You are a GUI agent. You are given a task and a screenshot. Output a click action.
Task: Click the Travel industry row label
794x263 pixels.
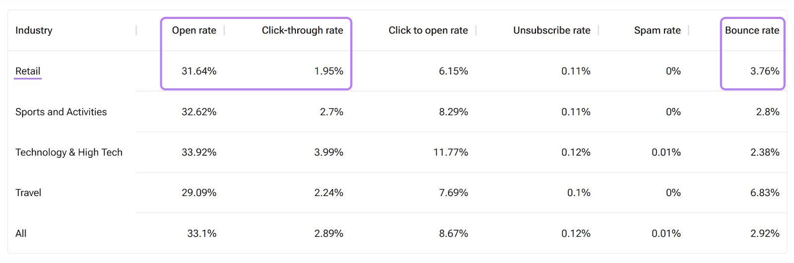point(28,193)
